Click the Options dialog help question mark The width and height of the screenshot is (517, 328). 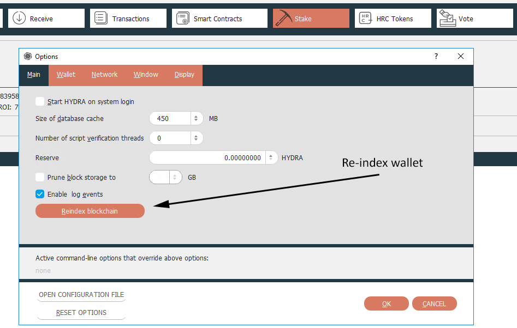click(x=436, y=56)
